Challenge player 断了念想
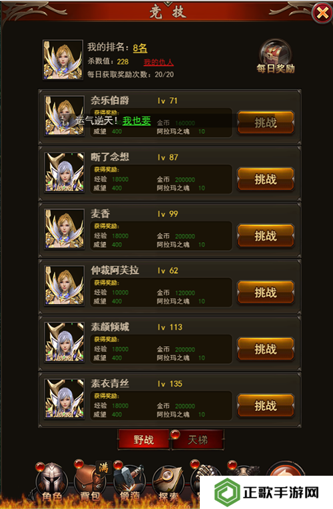Viewport: 333px width, 509px height. pyautogui.click(x=266, y=179)
